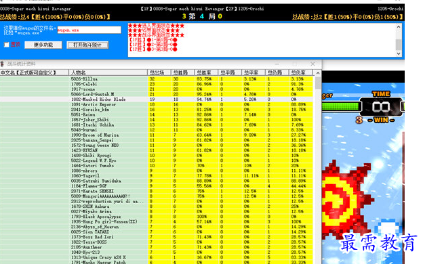
Task: Open 打开战斗统计 battle statistics button
Action: point(87,45)
